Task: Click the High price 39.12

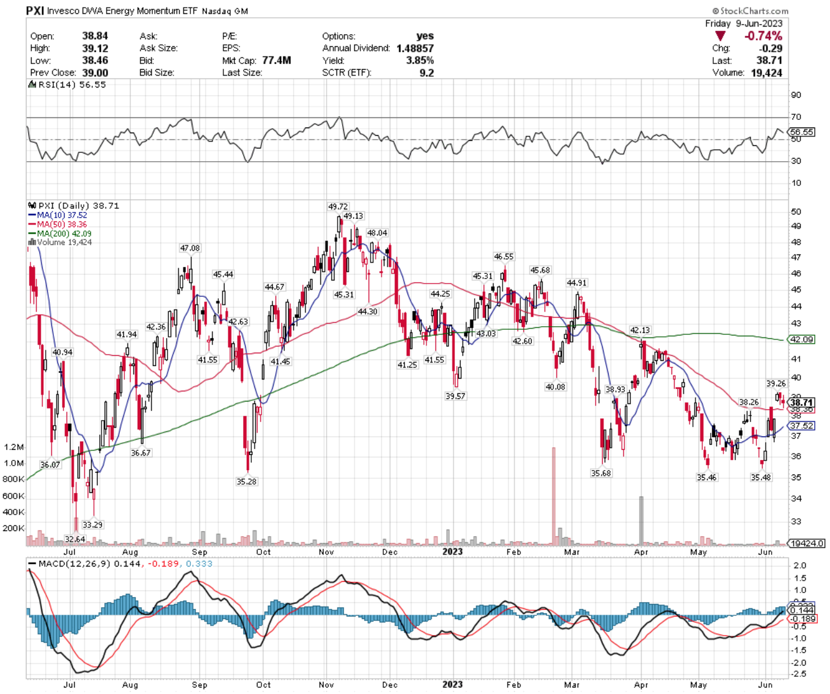Action: click(x=95, y=48)
